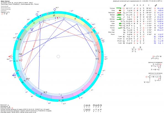Select the Libra glyph near the Asc label

click(17, 61)
